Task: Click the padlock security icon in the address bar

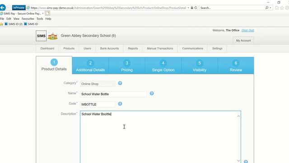Action: coord(192,8)
